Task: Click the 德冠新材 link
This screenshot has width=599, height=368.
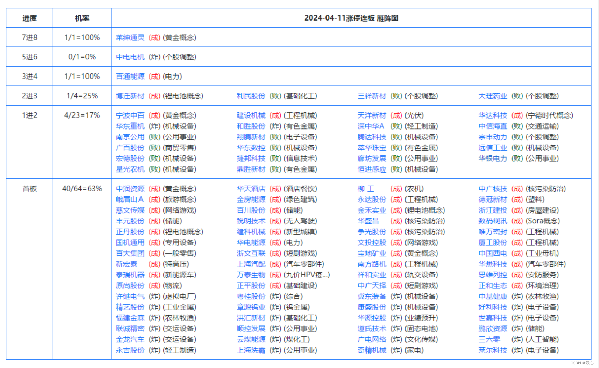Action: tap(493, 200)
